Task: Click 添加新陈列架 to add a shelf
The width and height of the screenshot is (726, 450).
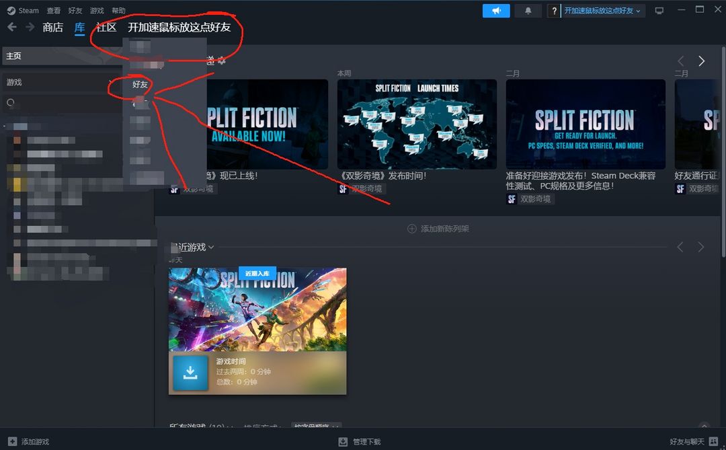Action: (x=438, y=229)
